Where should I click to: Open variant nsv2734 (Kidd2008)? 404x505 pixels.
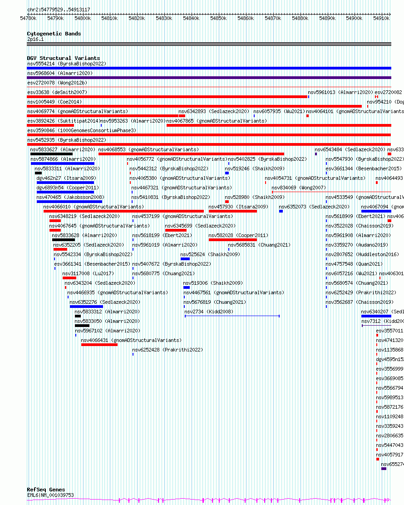click(x=209, y=312)
